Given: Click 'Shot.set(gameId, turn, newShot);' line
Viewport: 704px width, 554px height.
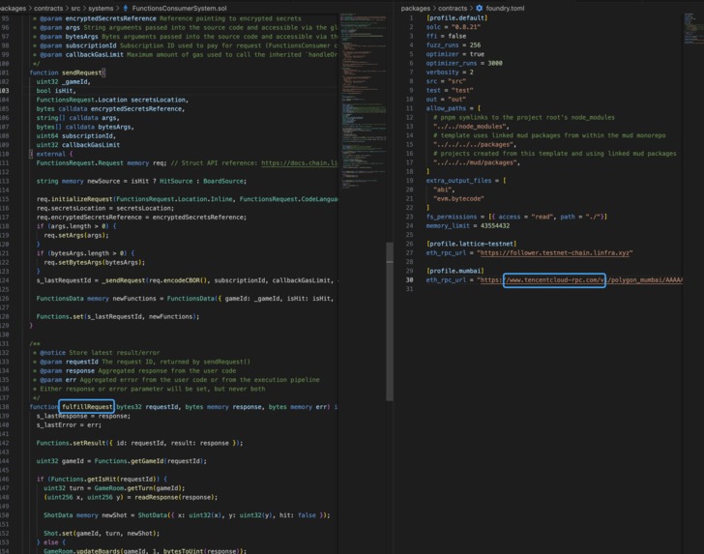Looking at the screenshot, I should [102, 534].
